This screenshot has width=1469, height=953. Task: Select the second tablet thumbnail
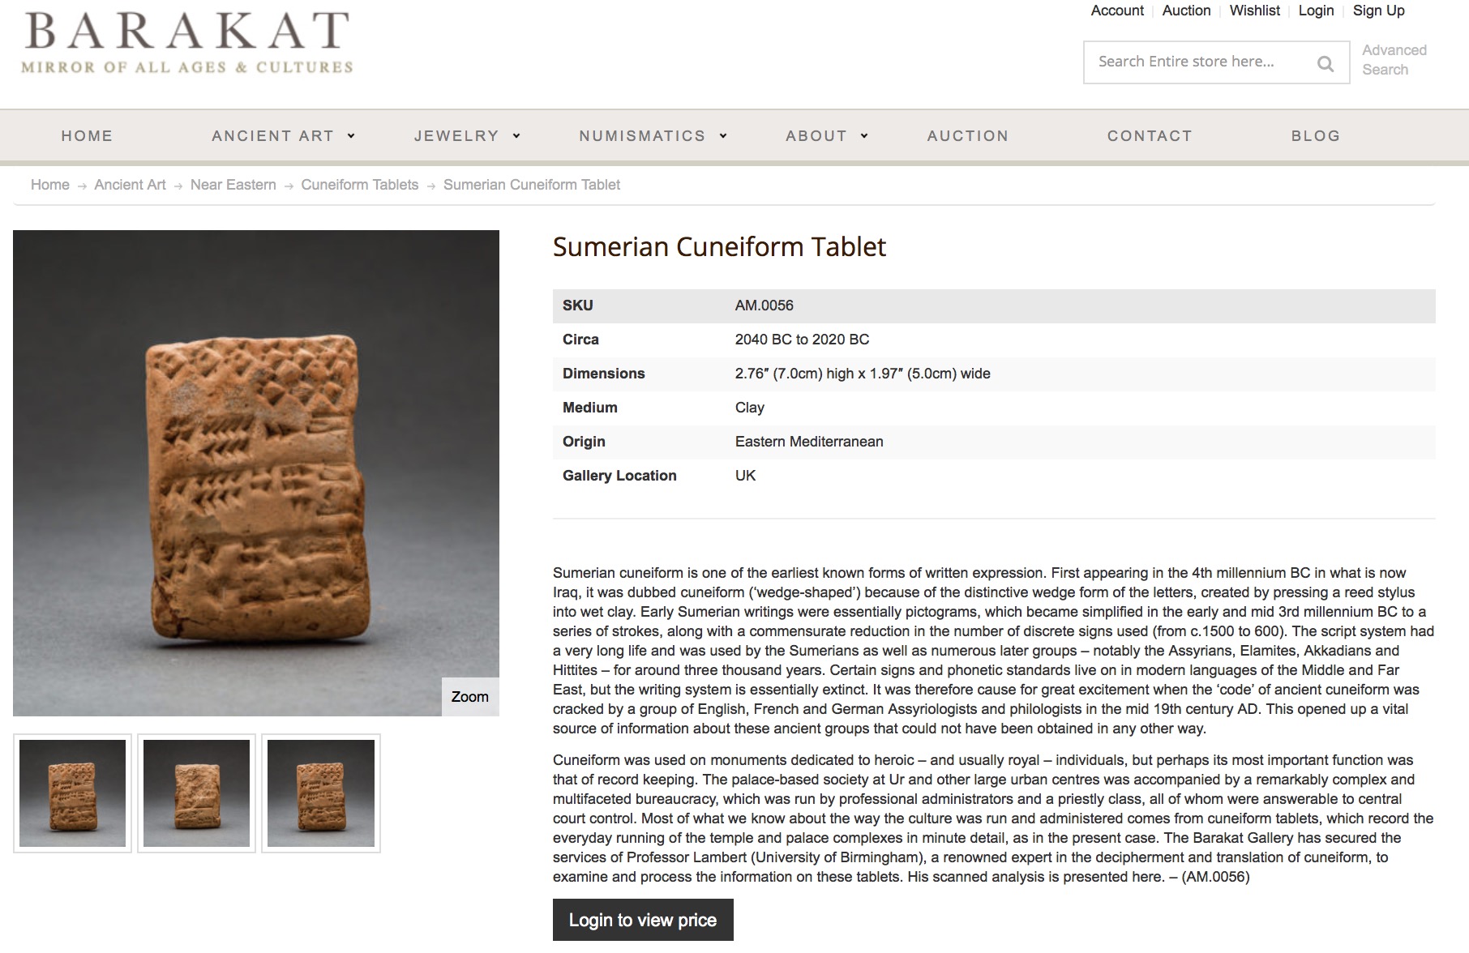pyautogui.click(x=196, y=793)
